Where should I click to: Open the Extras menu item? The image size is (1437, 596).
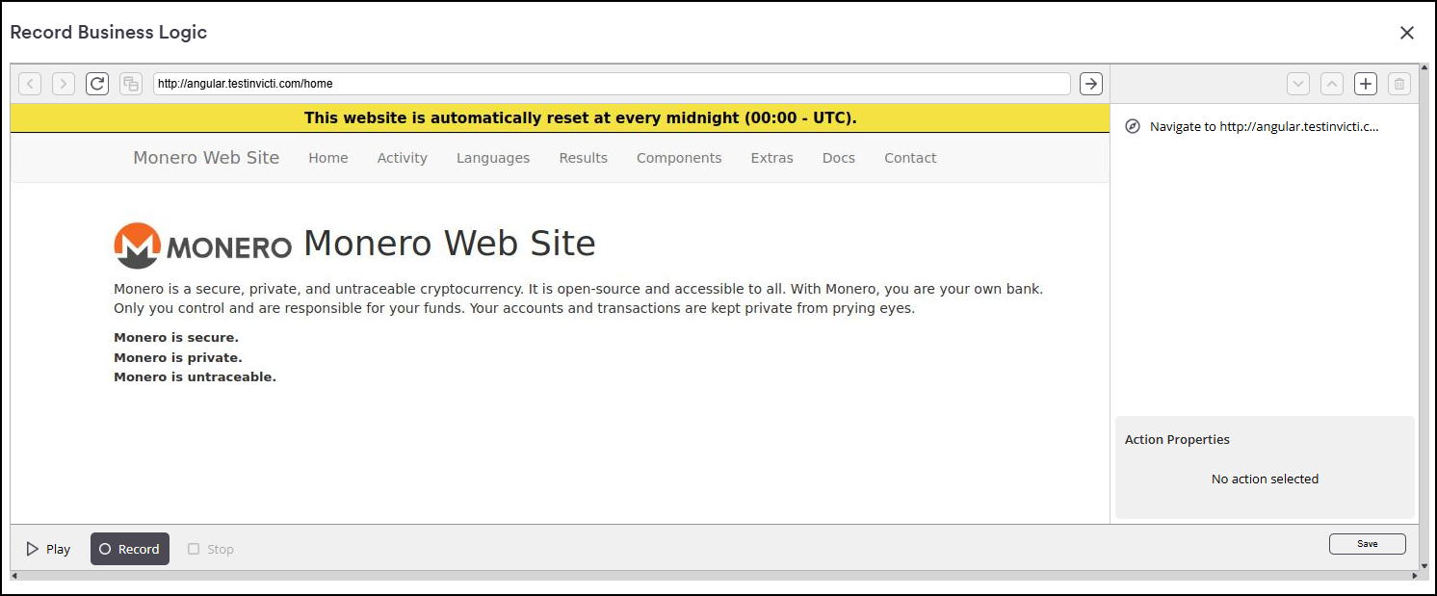tap(772, 158)
